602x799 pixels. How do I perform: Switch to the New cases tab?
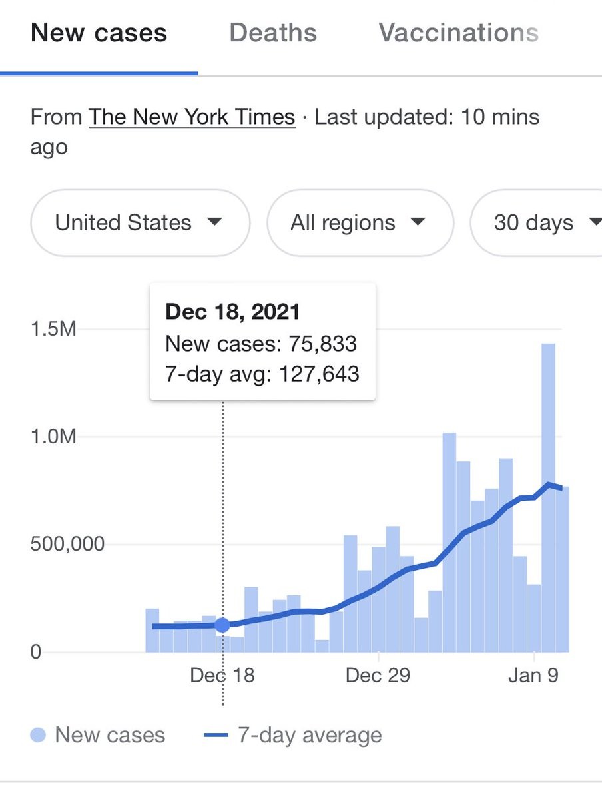(x=99, y=33)
